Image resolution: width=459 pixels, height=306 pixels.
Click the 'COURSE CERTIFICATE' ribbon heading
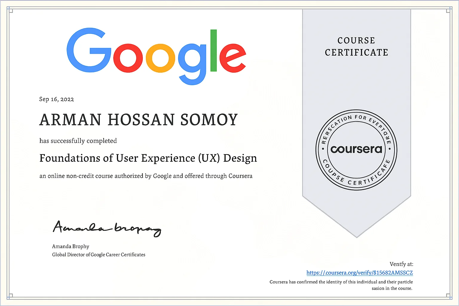(x=357, y=46)
